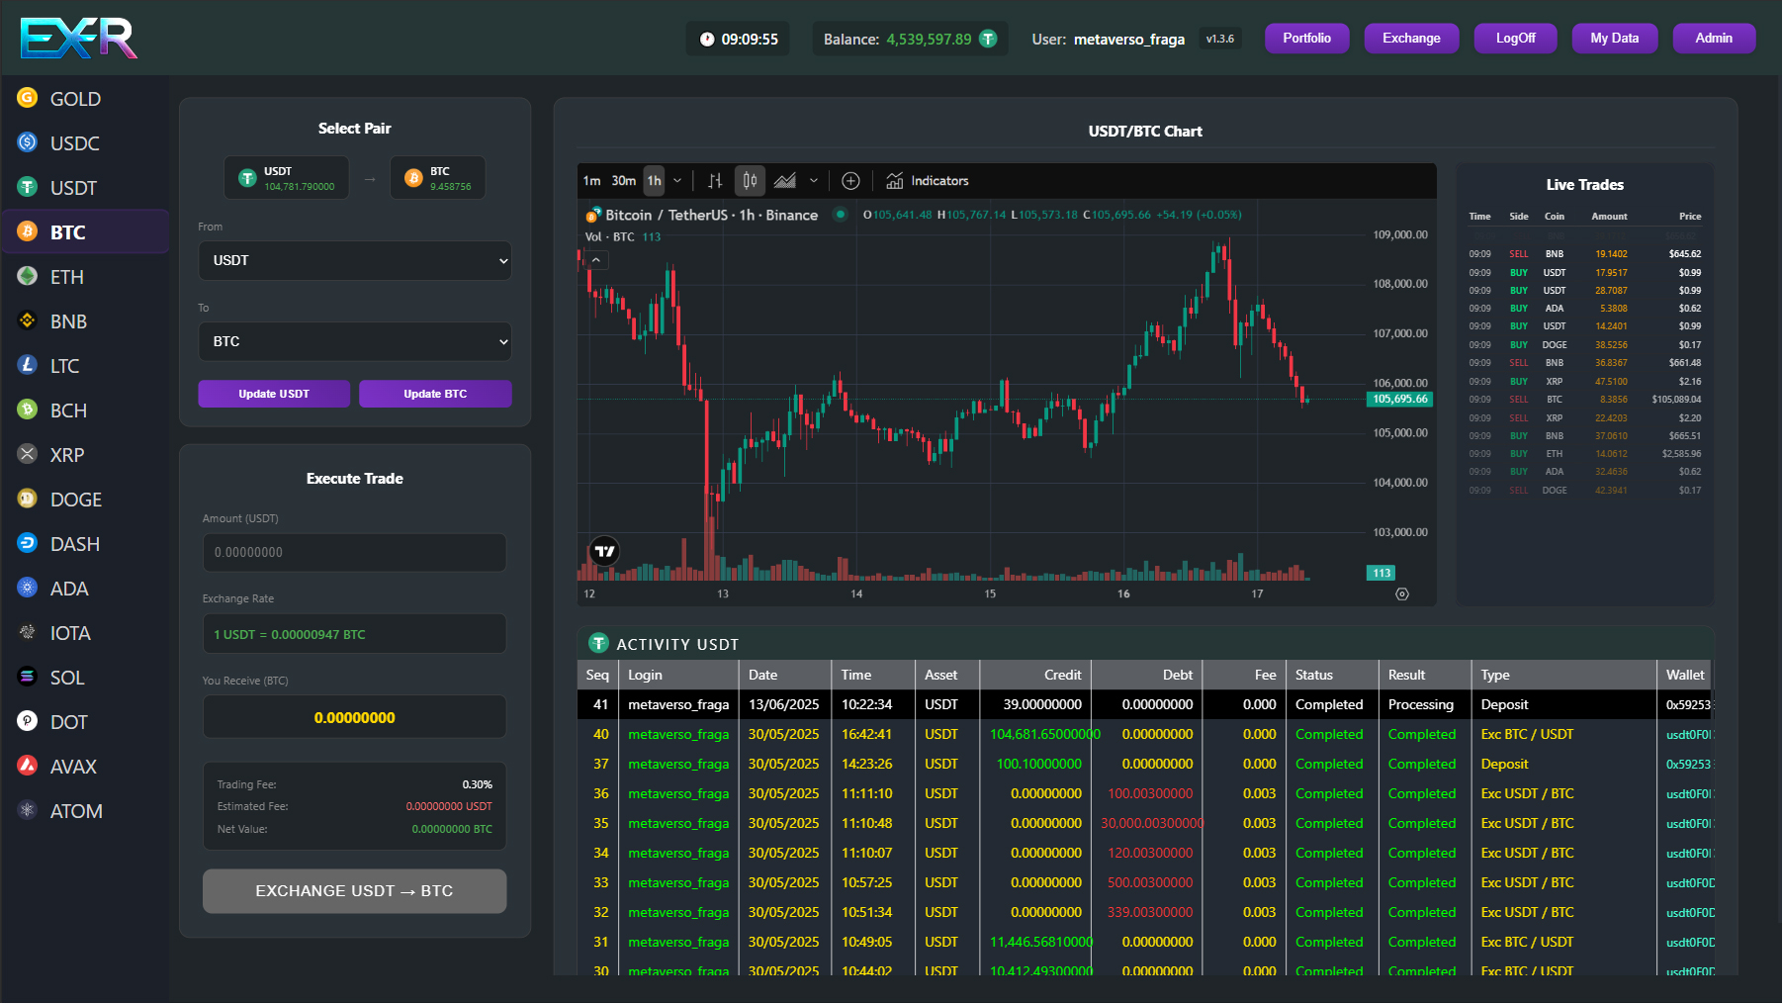
Task: Expand the time interval dropdown arrow
Action: [x=677, y=181]
